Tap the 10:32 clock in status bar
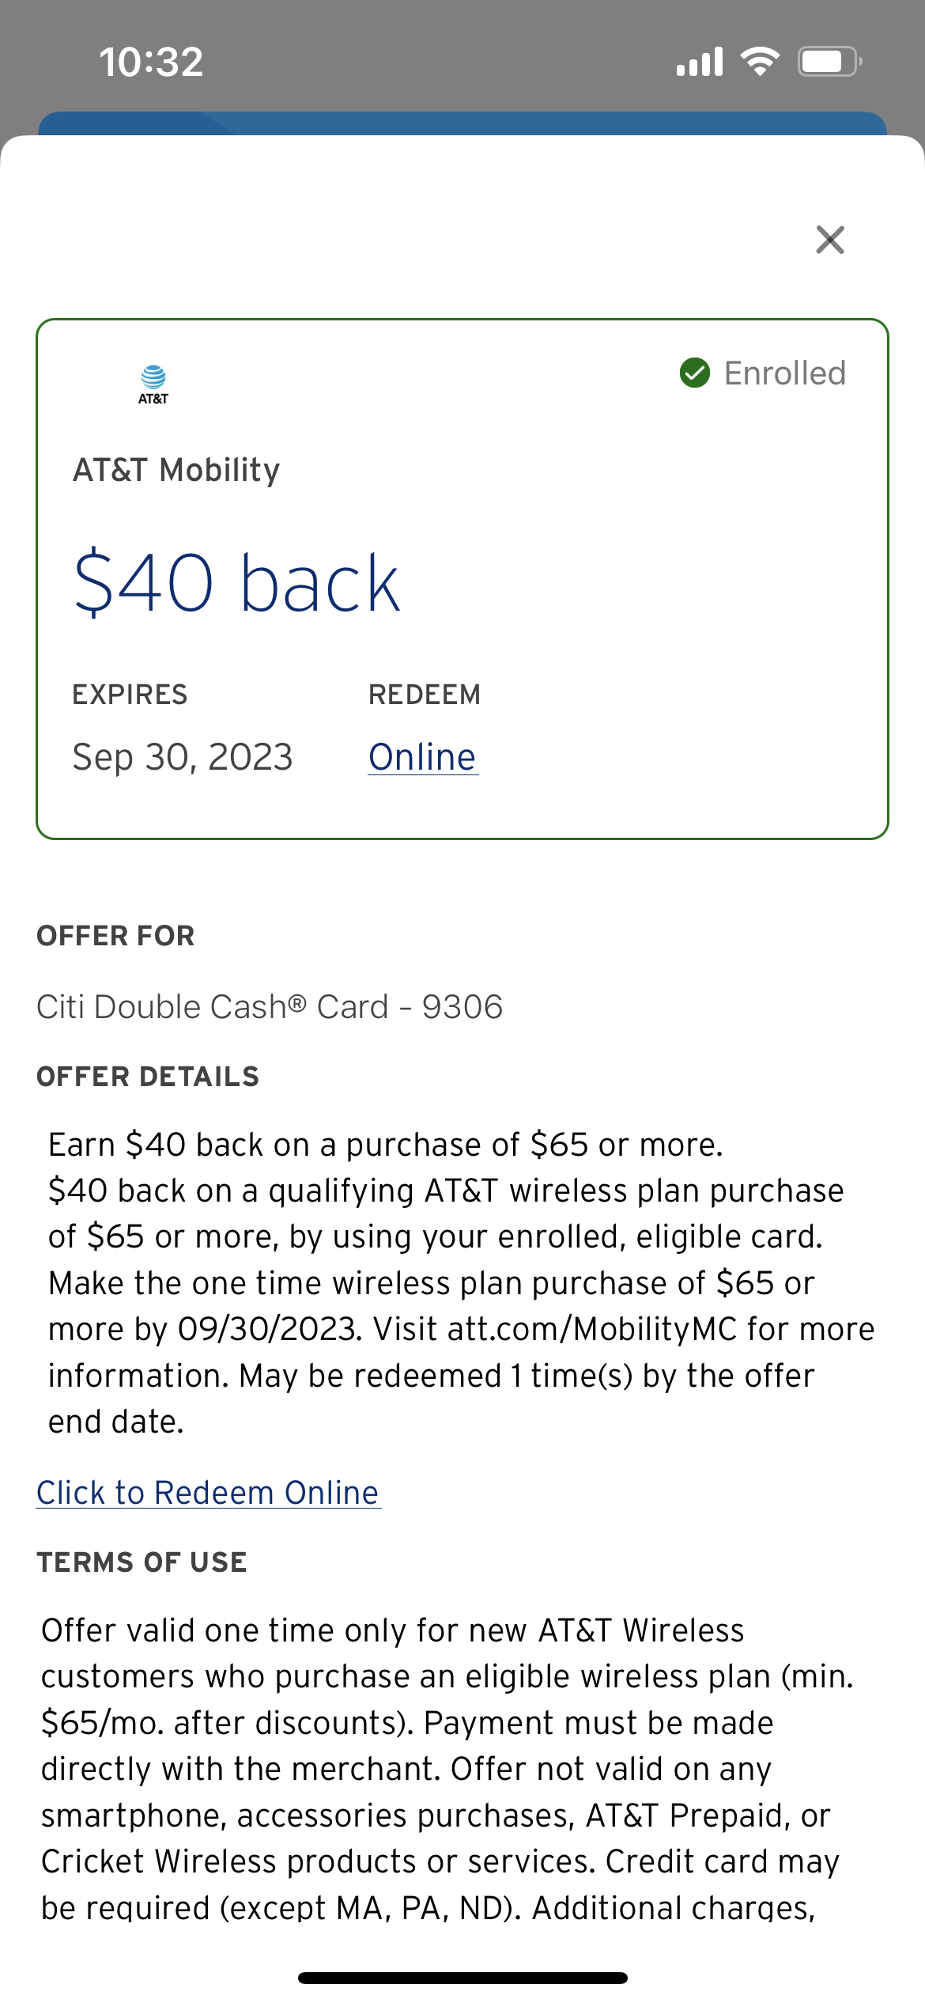 [x=151, y=62]
